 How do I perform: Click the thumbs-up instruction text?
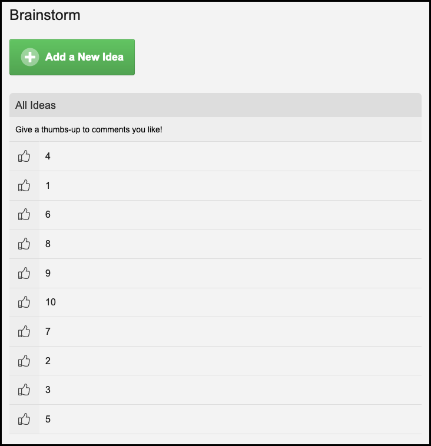tap(89, 129)
